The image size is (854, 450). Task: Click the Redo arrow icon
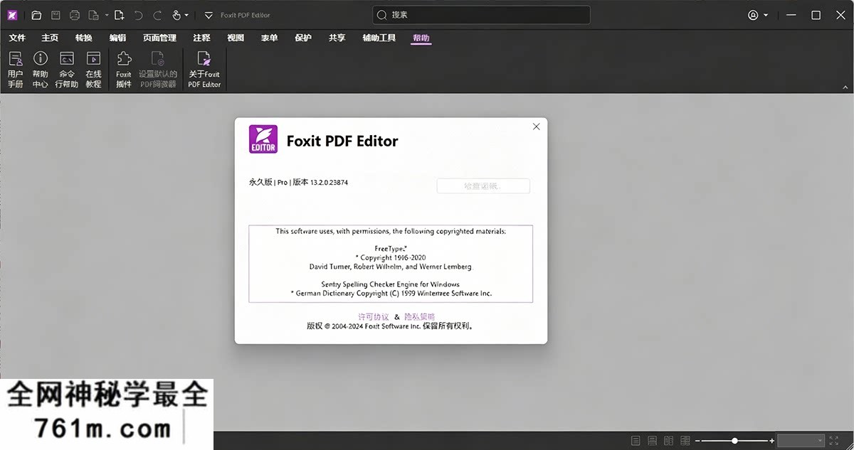pyautogui.click(x=157, y=15)
